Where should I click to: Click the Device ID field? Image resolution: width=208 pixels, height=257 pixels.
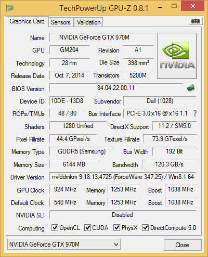(67, 101)
